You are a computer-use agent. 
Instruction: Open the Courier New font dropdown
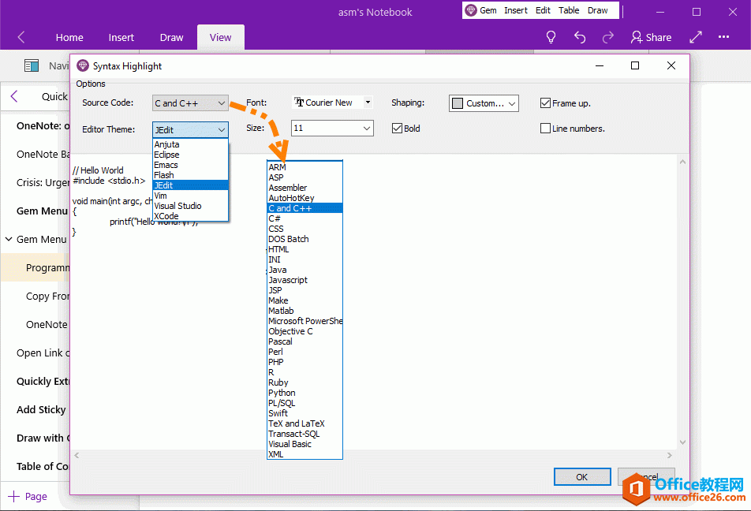tap(368, 103)
